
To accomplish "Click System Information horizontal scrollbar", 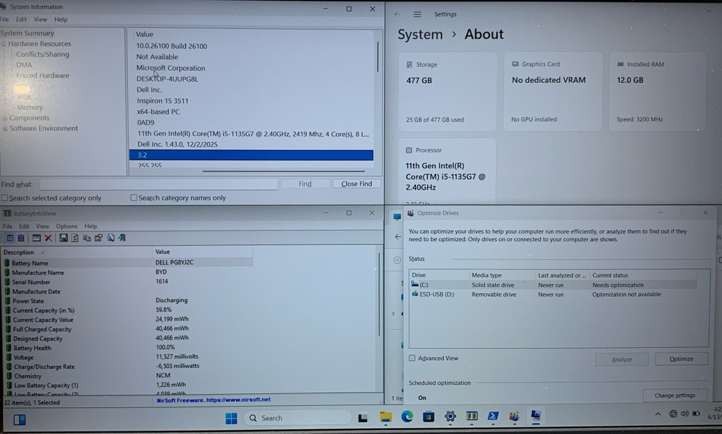I will point(283,171).
